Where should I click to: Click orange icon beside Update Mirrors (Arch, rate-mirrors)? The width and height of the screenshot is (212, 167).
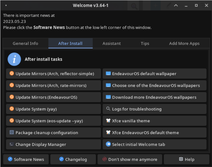(12, 85)
